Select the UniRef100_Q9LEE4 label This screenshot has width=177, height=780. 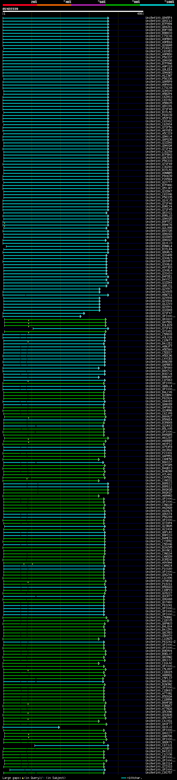point(159,70)
